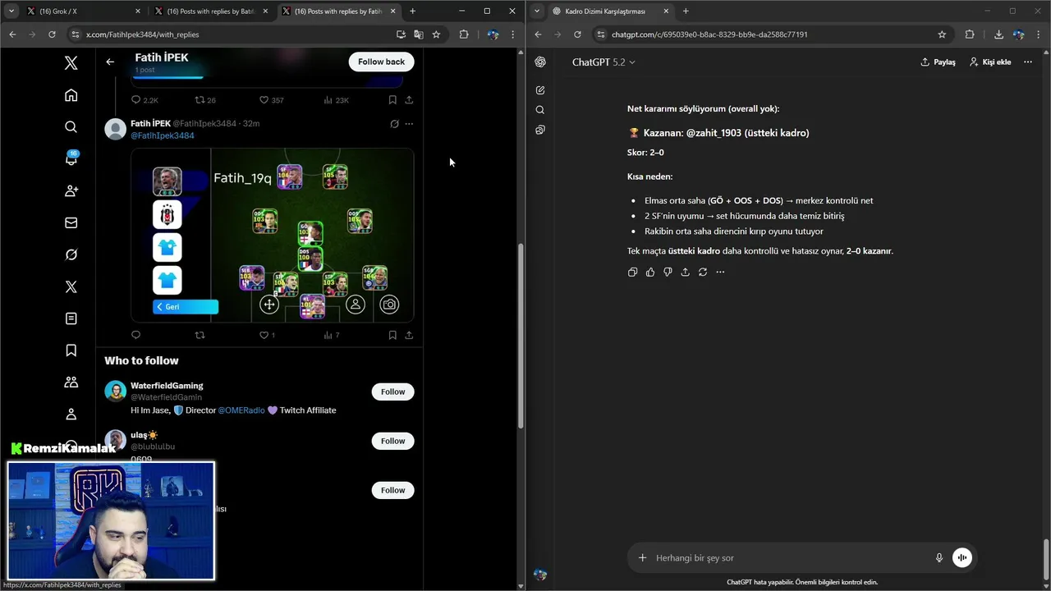Open the X notifications bell

(x=71, y=158)
